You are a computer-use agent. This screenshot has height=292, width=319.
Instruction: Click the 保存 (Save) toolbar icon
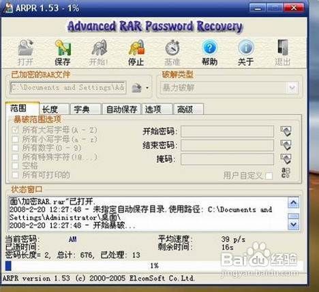pyautogui.click(x=63, y=48)
